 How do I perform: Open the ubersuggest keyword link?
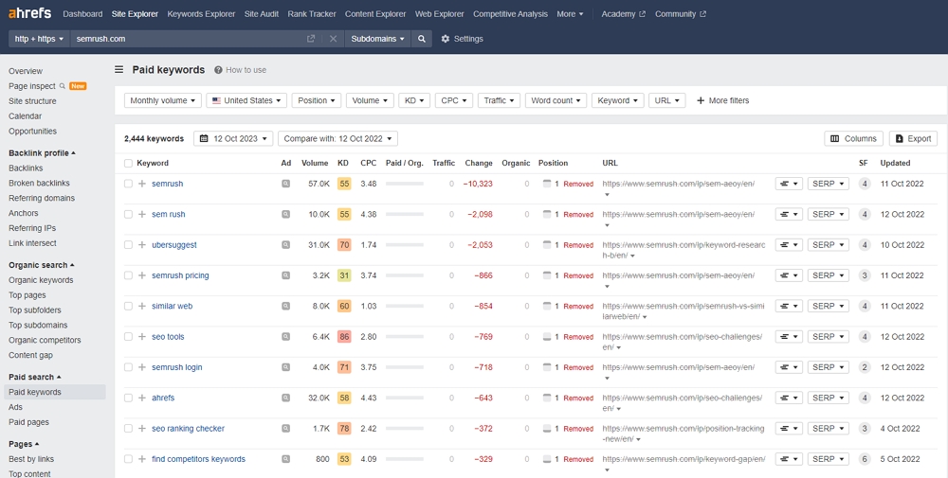pos(174,245)
